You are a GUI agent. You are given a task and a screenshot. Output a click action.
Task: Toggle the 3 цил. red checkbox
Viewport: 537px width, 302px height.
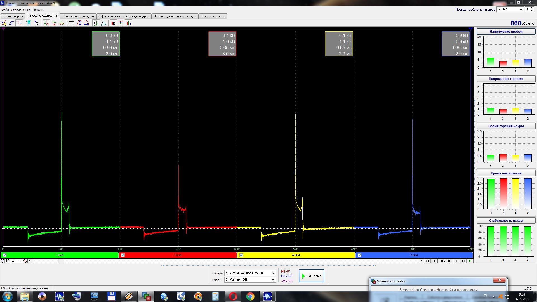coord(123,255)
